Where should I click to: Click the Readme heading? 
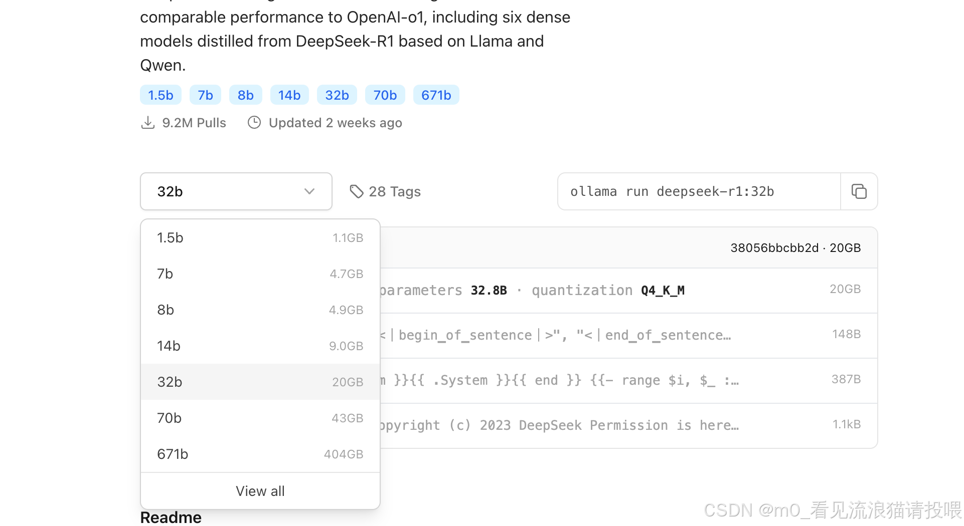pyautogui.click(x=171, y=517)
